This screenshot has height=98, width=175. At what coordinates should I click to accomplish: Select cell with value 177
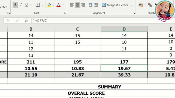[124, 62]
